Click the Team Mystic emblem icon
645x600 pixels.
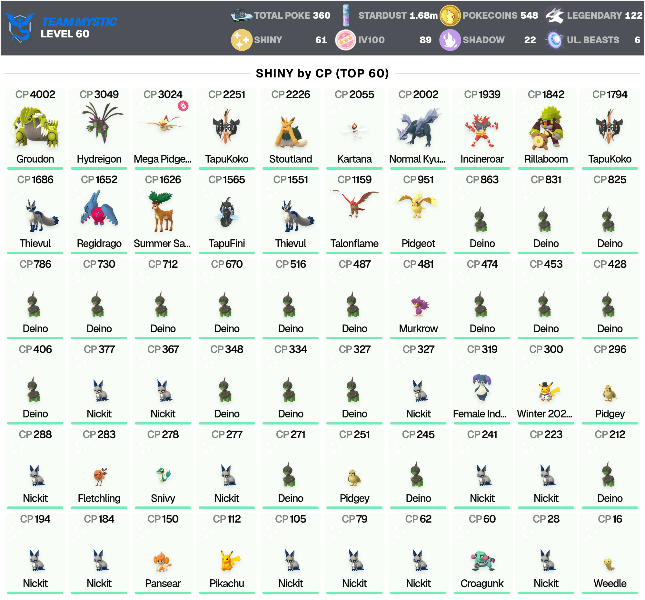pyautogui.click(x=20, y=28)
